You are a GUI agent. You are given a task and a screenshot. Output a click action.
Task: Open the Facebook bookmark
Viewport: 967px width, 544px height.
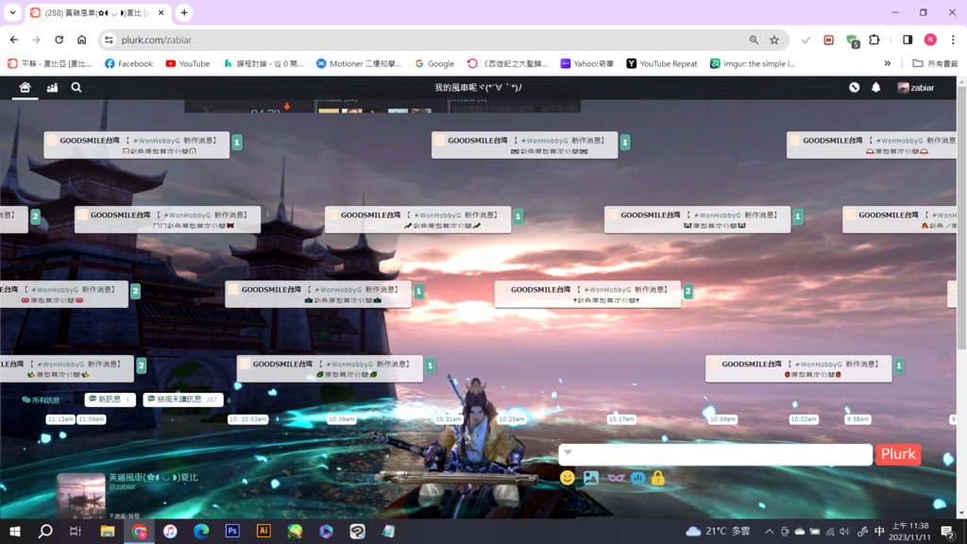pyautogui.click(x=128, y=63)
